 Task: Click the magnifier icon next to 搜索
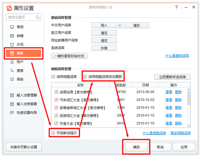12,71
